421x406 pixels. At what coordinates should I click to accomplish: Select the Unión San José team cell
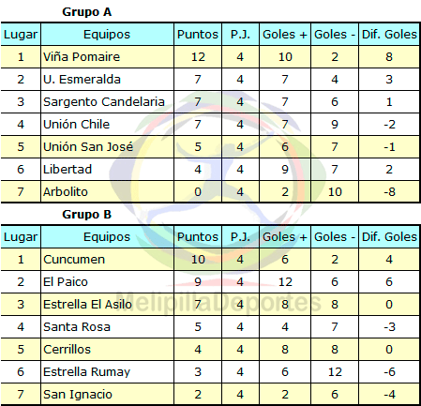[x=107, y=146]
